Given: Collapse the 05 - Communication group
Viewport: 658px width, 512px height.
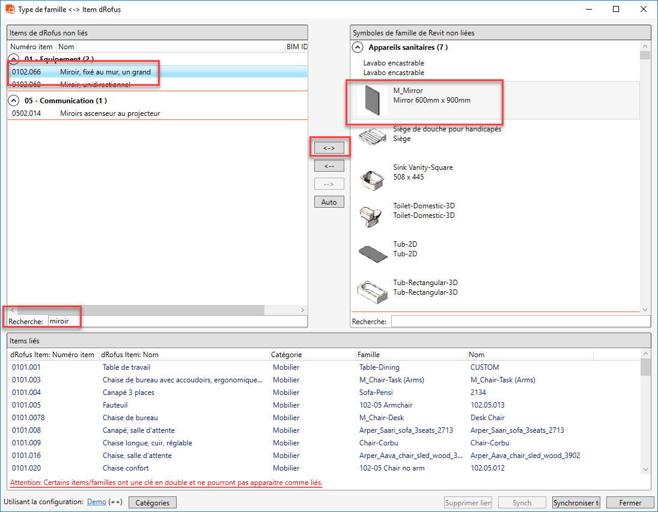Looking at the screenshot, I should [15, 101].
